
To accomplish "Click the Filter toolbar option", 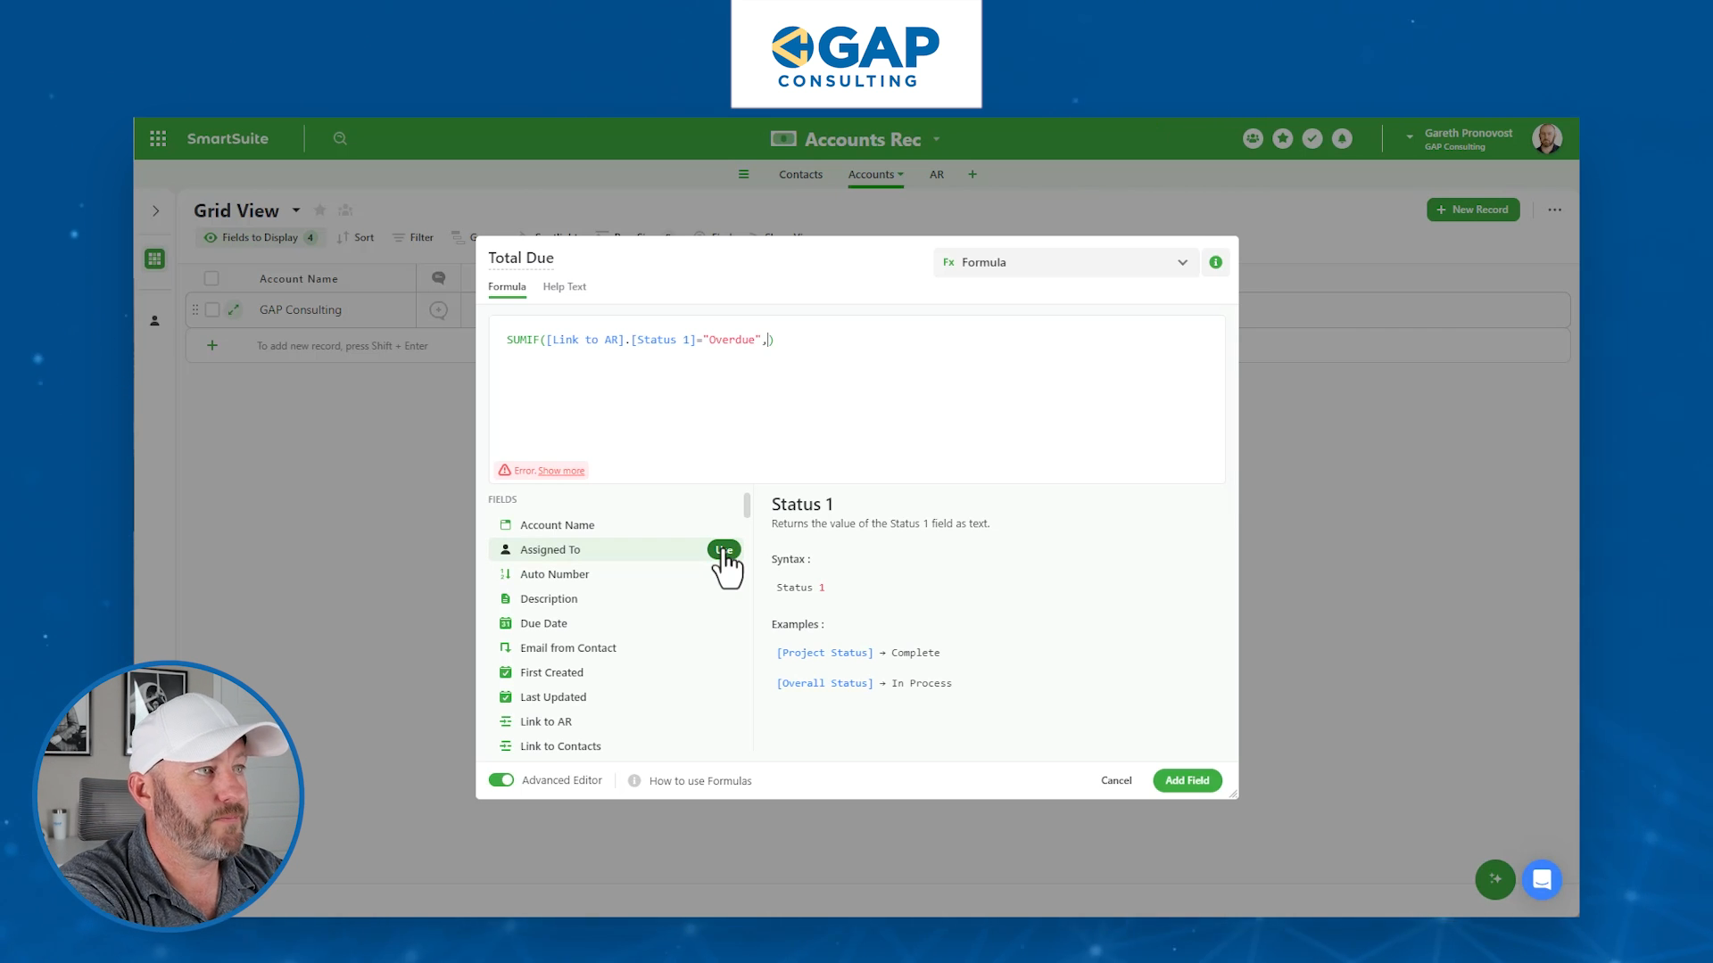I will click(413, 237).
